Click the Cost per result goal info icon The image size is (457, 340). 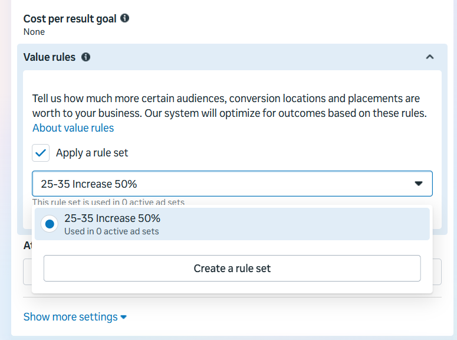(124, 18)
